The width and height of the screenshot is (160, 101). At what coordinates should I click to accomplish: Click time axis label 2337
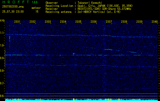pyautogui.click(x=109, y=22)
